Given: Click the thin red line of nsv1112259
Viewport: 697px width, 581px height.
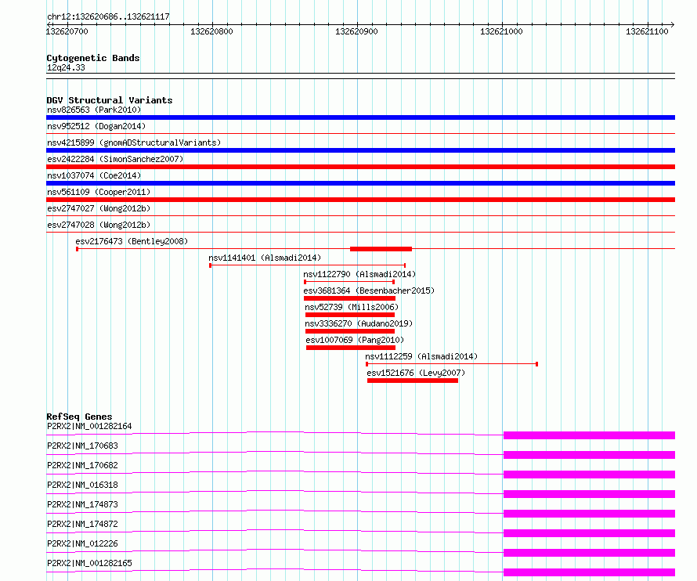Looking at the screenshot, I should pyautogui.click(x=452, y=364).
